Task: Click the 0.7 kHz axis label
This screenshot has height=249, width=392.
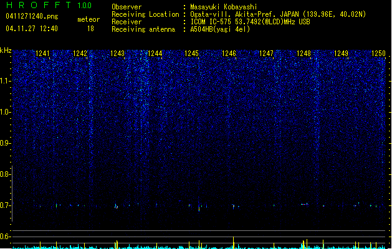Action: coord(6,205)
